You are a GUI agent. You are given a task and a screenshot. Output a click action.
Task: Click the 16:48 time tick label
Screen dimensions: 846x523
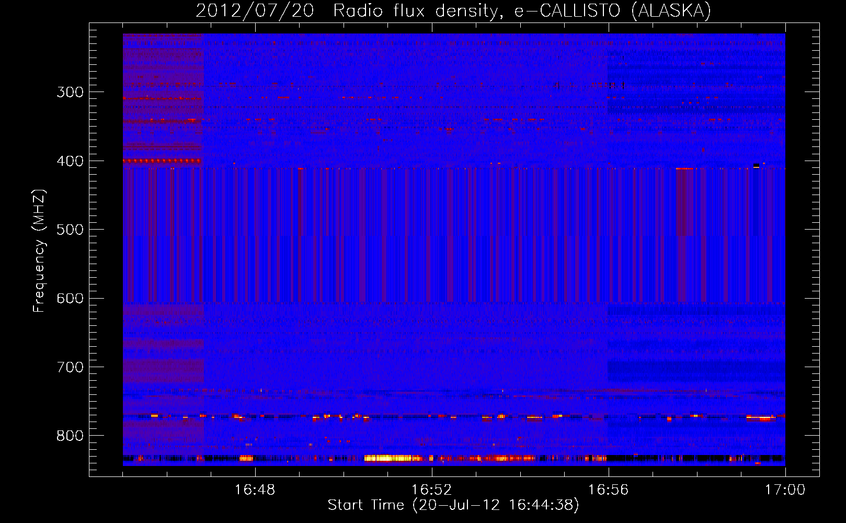(255, 490)
